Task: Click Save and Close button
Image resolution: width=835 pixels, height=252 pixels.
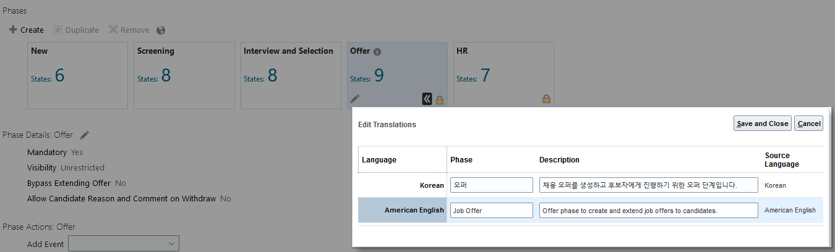Action: click(762, 124)
